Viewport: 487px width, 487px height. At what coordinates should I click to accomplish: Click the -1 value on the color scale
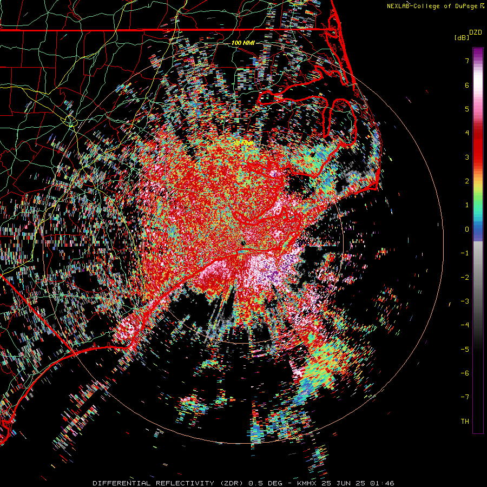[465, 253]
